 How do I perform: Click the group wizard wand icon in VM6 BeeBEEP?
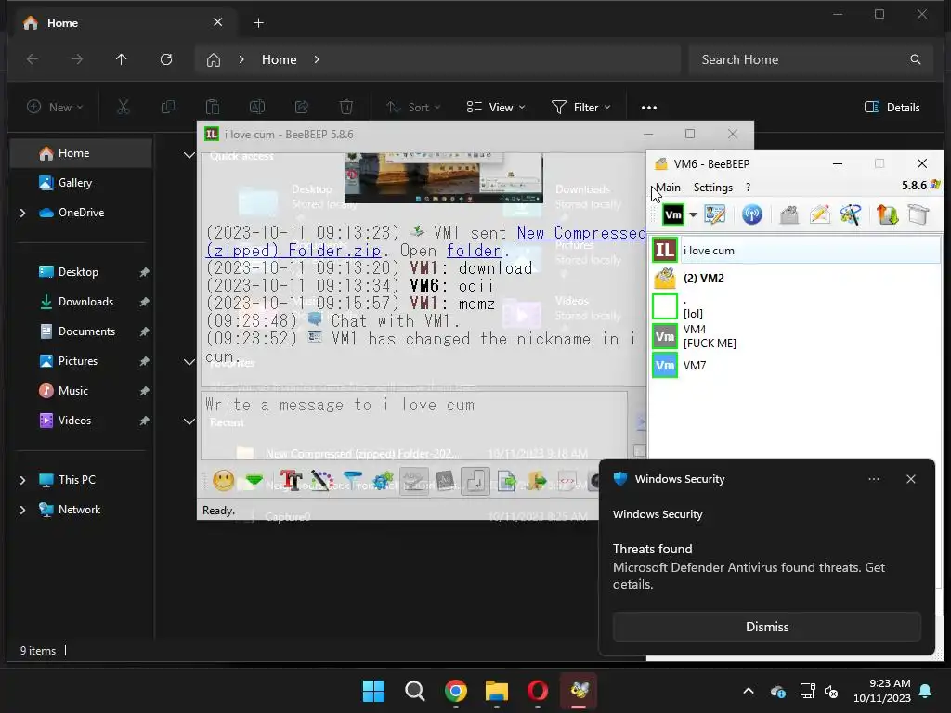851,214
